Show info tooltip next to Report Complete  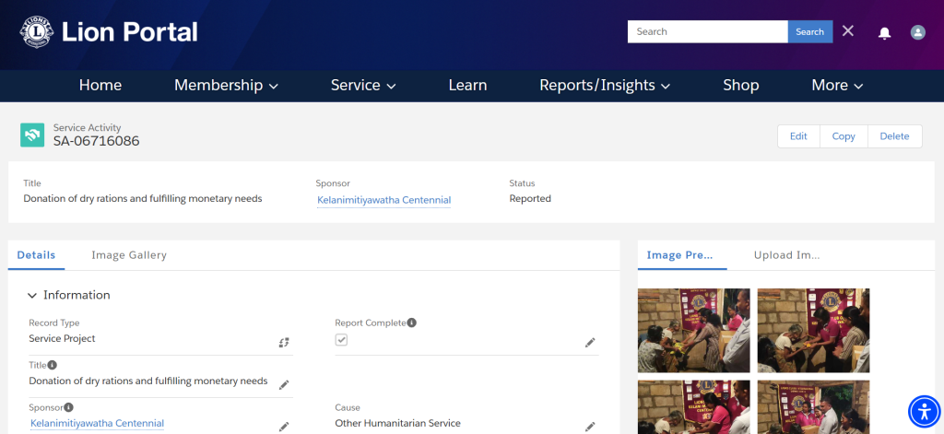pos(412,323)
